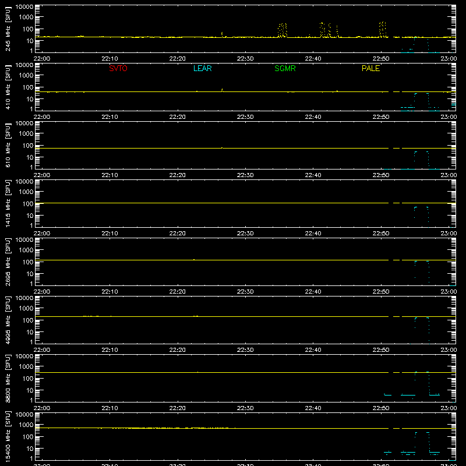Click the 10 tick on 1415 MHz axis
Screen dimensions: 466x466
tap(30, 216)
